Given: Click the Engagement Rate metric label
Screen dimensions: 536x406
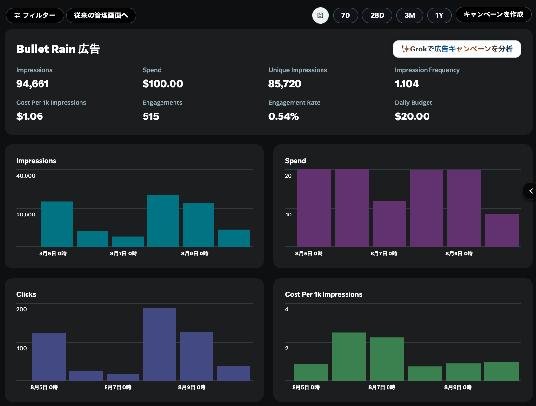Looking at the screenshot, I should click(295, 102).
